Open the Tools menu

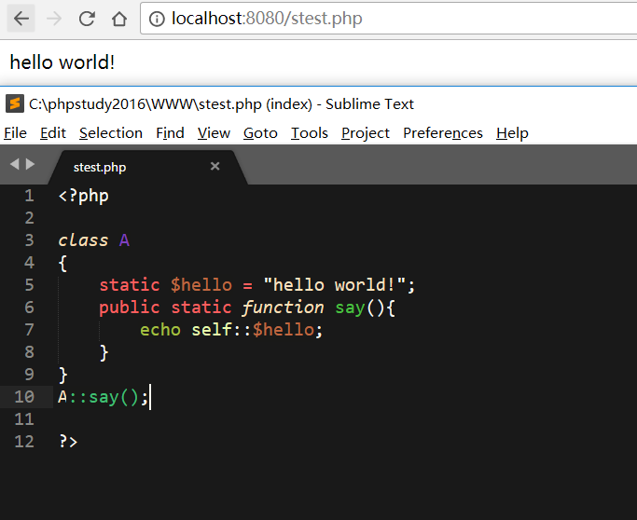click(309, 133)
